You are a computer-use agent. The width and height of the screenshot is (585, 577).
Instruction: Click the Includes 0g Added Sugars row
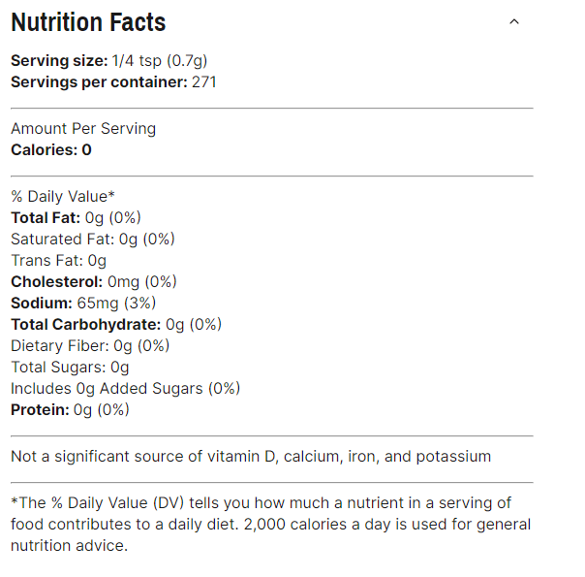pyautogui.click(x=125, y=389)
